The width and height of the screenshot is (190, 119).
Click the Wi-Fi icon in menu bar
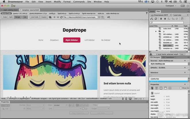[x=166, y=1]
